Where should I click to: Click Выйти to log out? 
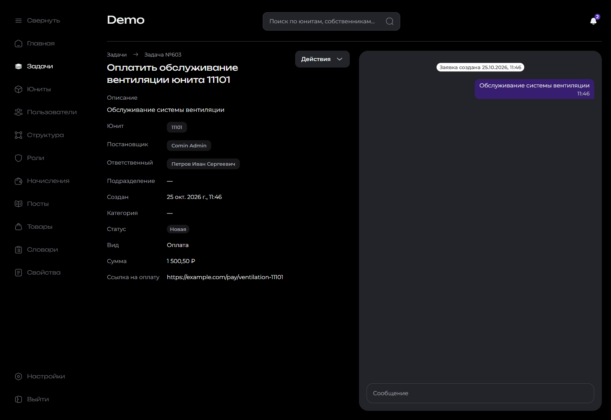click(x=32, y=399)
